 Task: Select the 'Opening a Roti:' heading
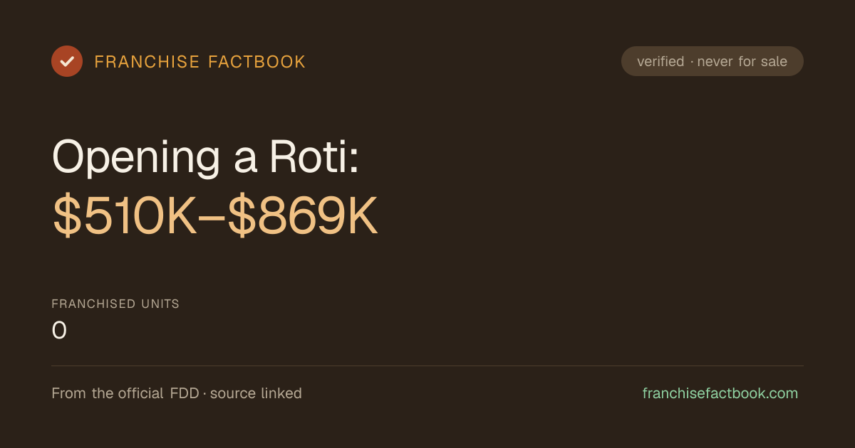pyautogui.click(x=206, y=157)
